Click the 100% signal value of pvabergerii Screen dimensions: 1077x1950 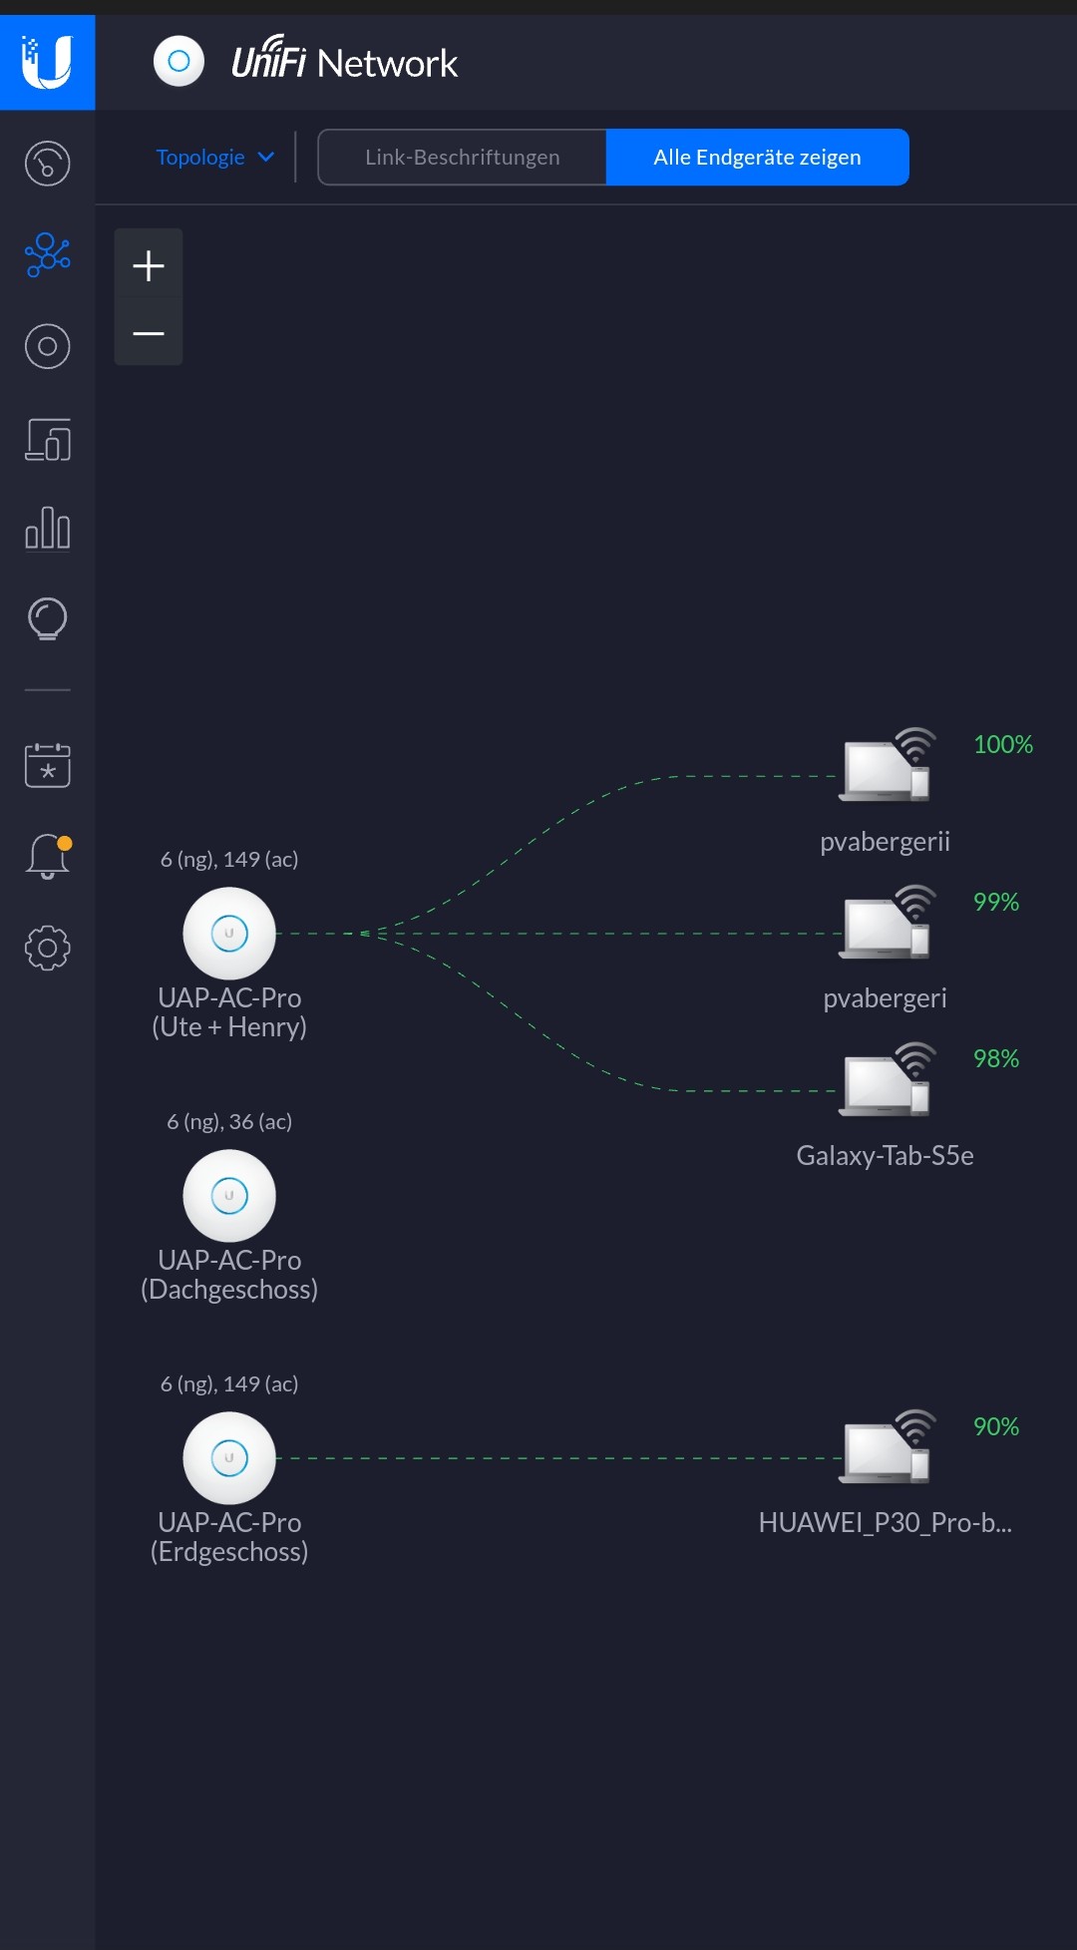pyautogui.click(x=1002, y=744)
